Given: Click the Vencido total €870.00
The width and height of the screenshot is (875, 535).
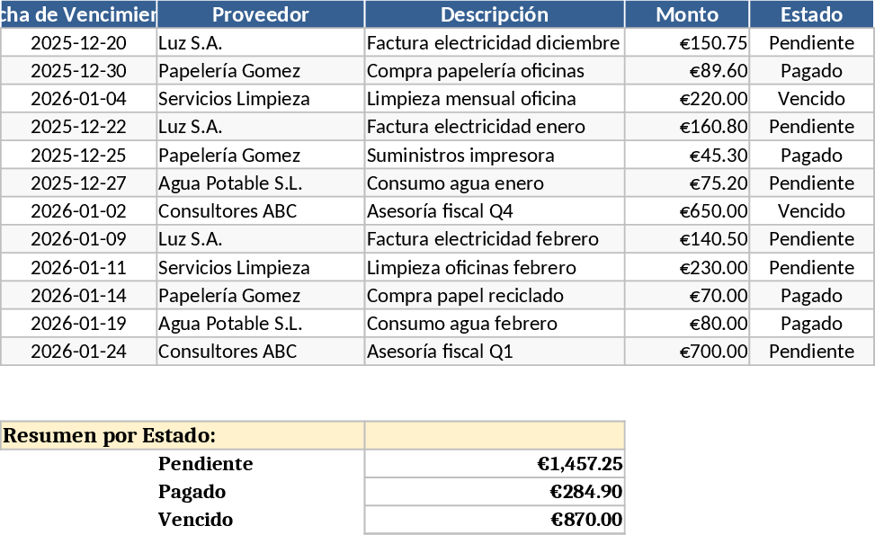Looking at the screenshot, I should click(x=494, y=520).
